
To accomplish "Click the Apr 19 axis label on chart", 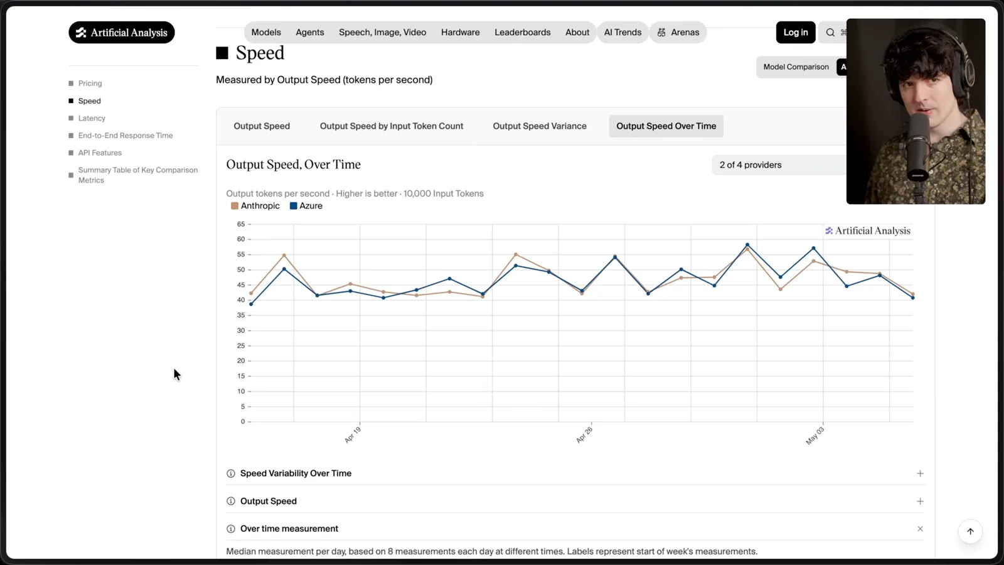I will (353, 434).
